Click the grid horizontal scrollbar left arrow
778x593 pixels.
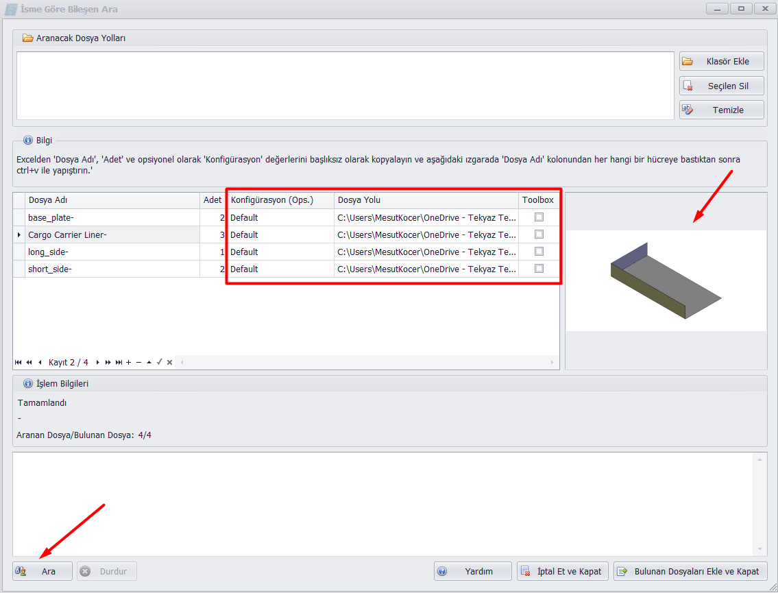[182, 362]
